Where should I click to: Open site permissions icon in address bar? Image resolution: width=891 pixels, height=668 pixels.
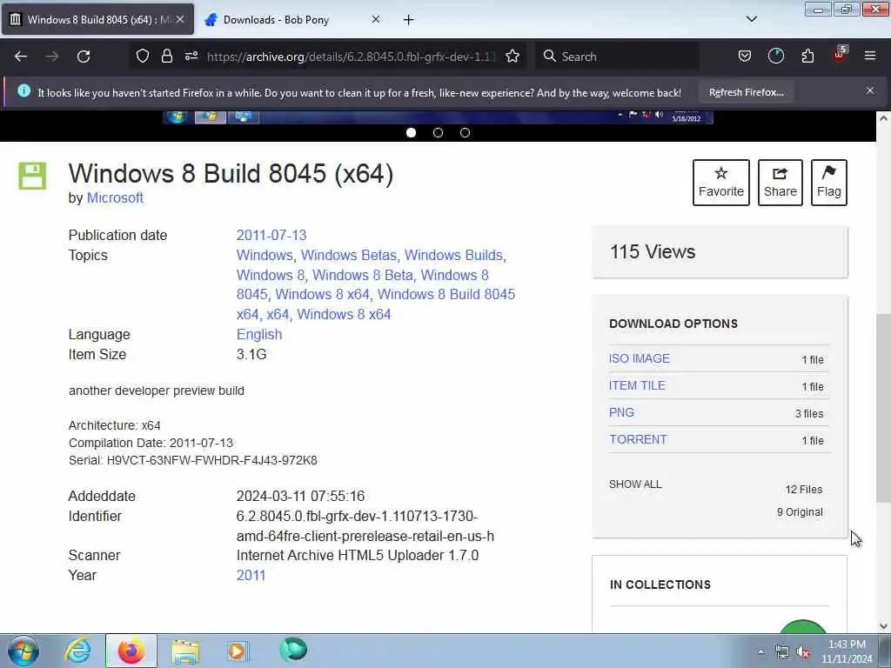coord(191,56)
